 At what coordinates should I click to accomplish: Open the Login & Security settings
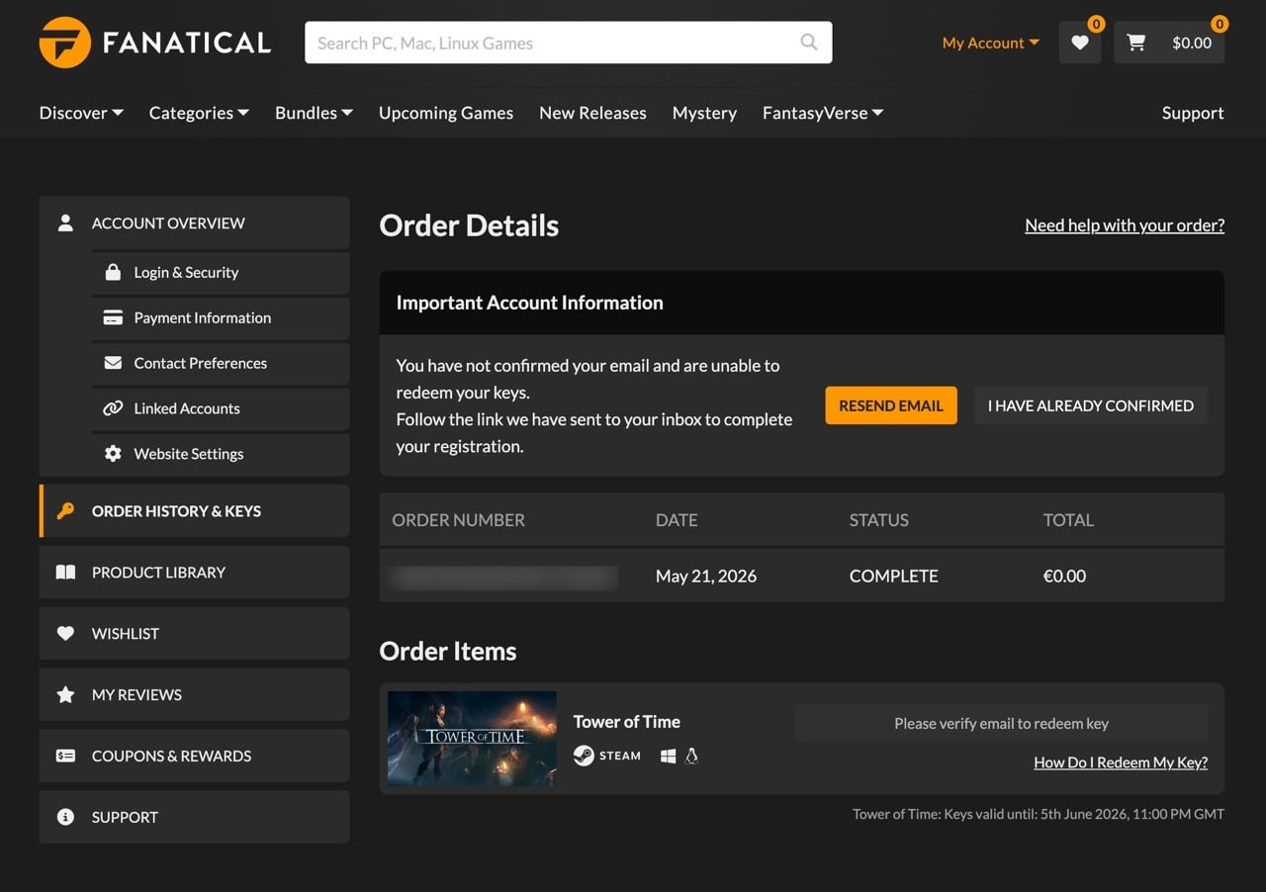point(221,272)
